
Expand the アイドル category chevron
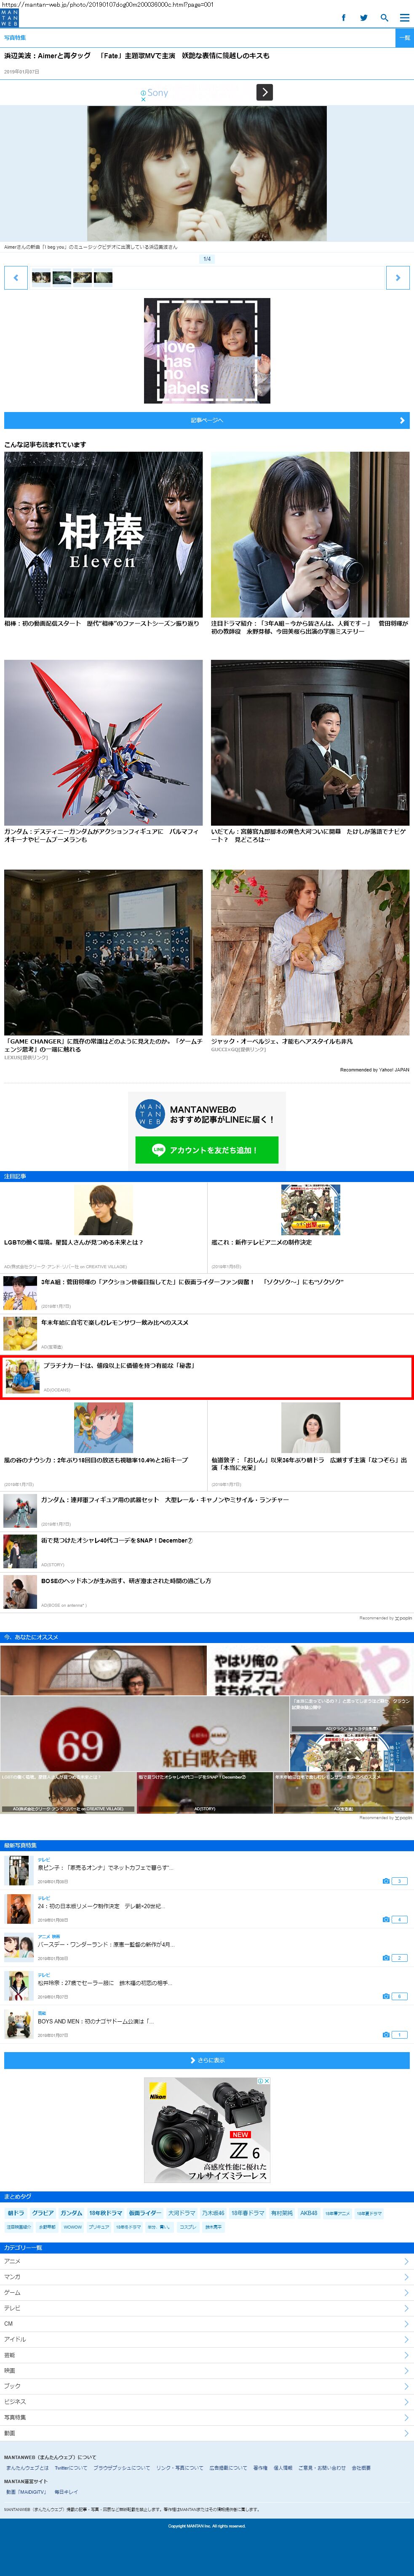[405, 2339]
